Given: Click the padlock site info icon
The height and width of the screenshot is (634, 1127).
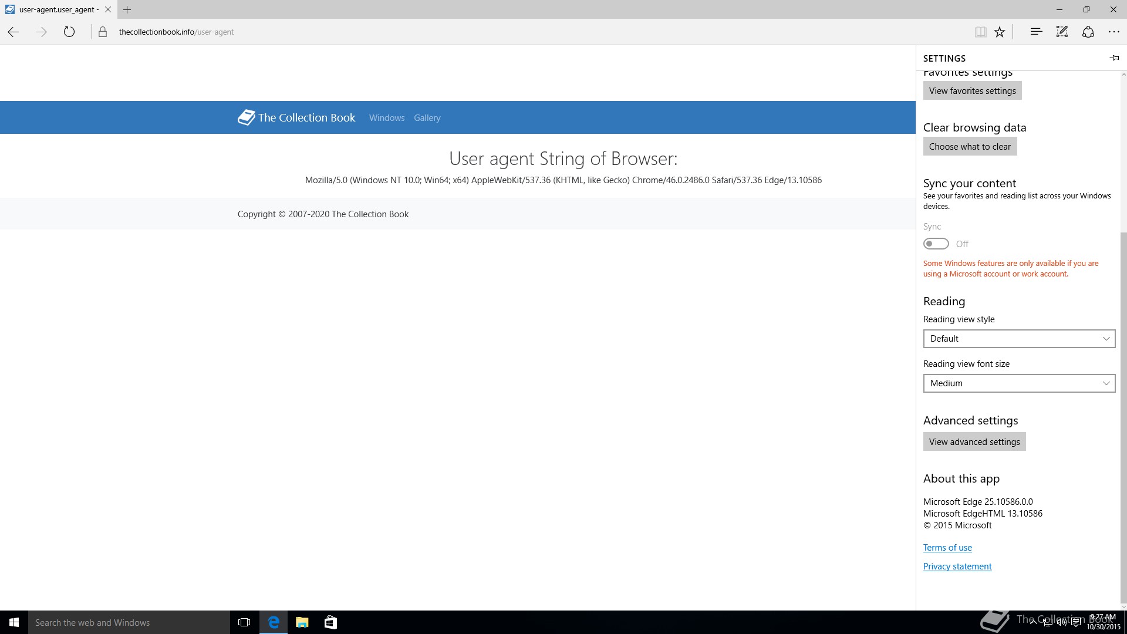Looking at the screenshot, I should pyautogui.click(x=103, y=32).
